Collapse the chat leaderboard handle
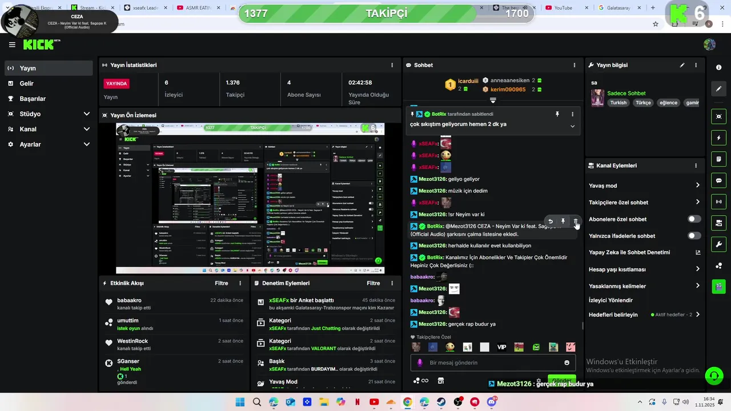Viewport: 731px width, 411px height. [493, 100]
